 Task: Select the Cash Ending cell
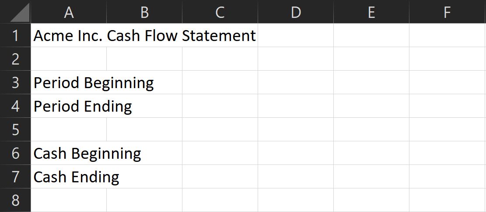coord(69,177)
